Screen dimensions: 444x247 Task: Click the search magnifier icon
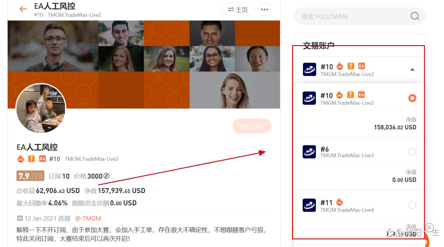click(415, 16)
